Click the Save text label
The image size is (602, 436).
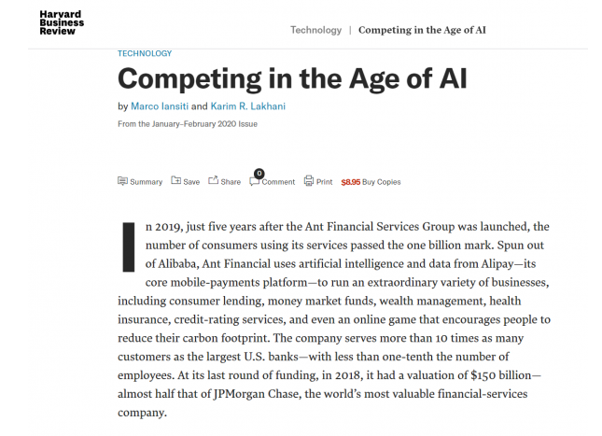click(x=191, y=182)
